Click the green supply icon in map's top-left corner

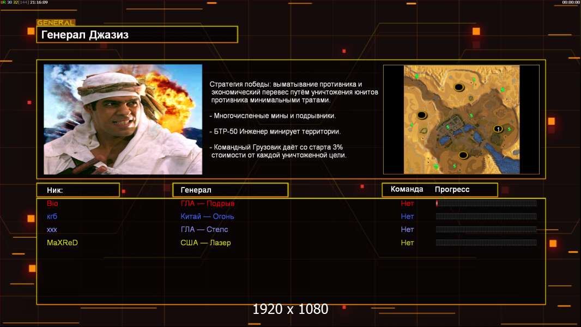417,76
